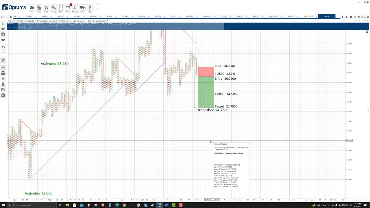Click the crosshair plus tool in sidebar

3,68
